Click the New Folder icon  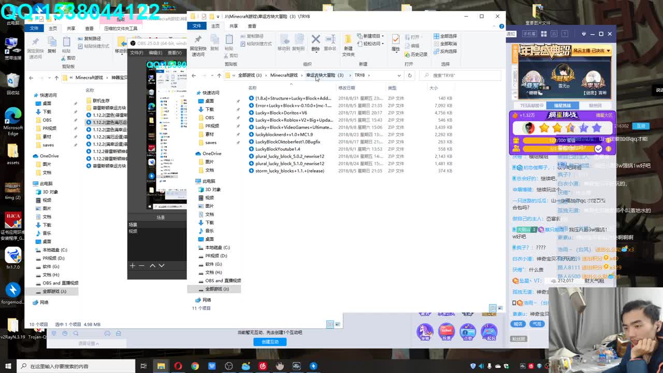coord(348,43)
